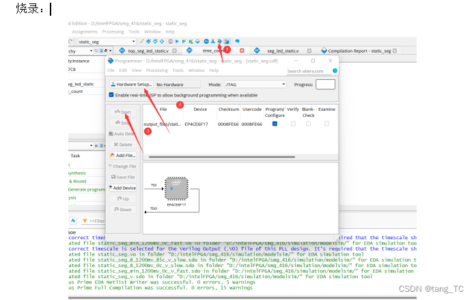Toggle real-time ISP background programming checkbox
The width and height of the screenshot is (474, 300).
(x=111, y=95)
